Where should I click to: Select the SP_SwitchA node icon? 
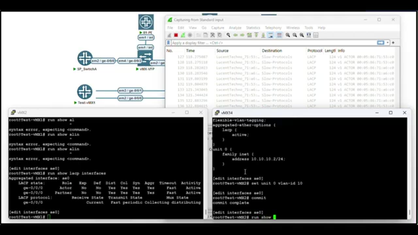tap(85, 58)
